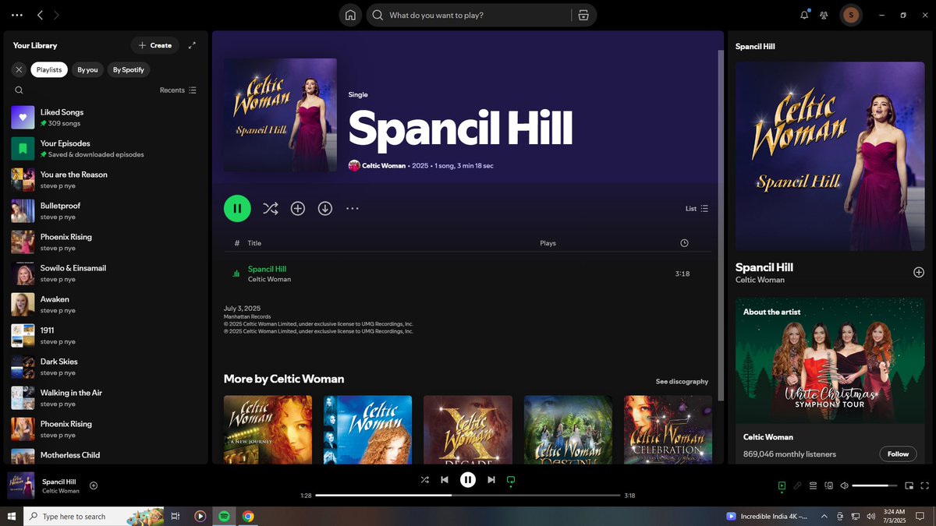
Task: Open Liked Songs in Your Library
Action: (x=106, y=117)
